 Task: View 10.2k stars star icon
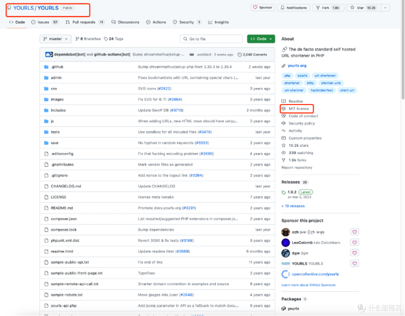pyautogui.click(x=283, y=146)
